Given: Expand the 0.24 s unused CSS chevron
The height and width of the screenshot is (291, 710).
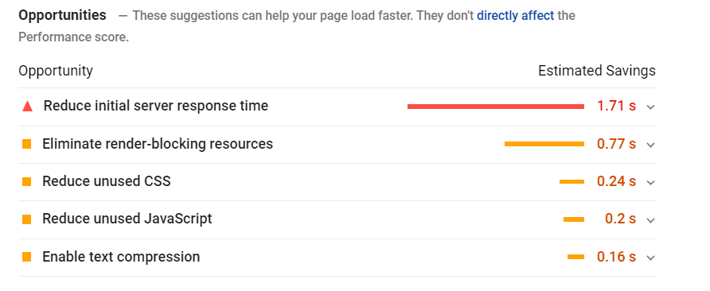Looking at the screenshot, I should click(x=650, y=183).
